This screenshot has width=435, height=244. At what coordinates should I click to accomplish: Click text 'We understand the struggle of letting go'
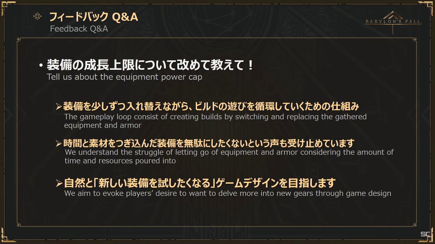(x=229, y=156)
